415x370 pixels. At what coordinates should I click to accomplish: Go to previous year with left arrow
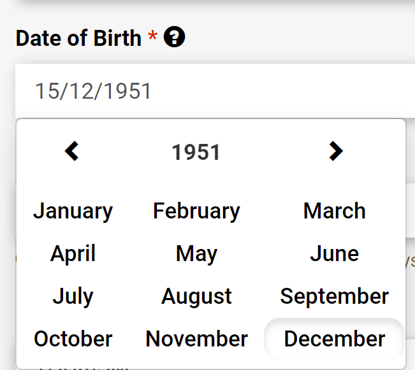[x=72, y=152]
